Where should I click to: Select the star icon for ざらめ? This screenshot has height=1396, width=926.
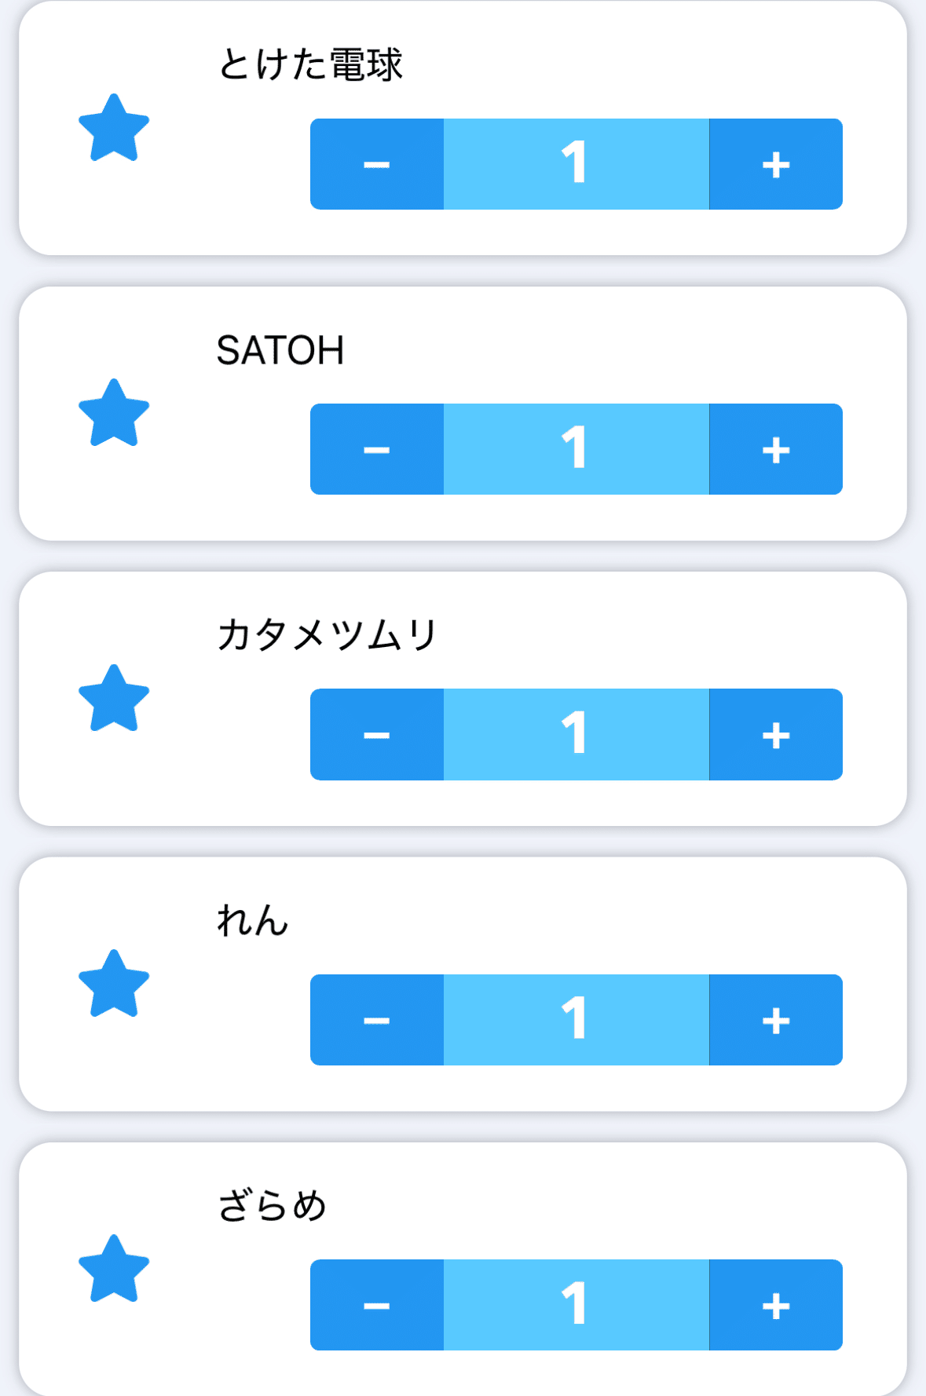[x=114, y=1269]
